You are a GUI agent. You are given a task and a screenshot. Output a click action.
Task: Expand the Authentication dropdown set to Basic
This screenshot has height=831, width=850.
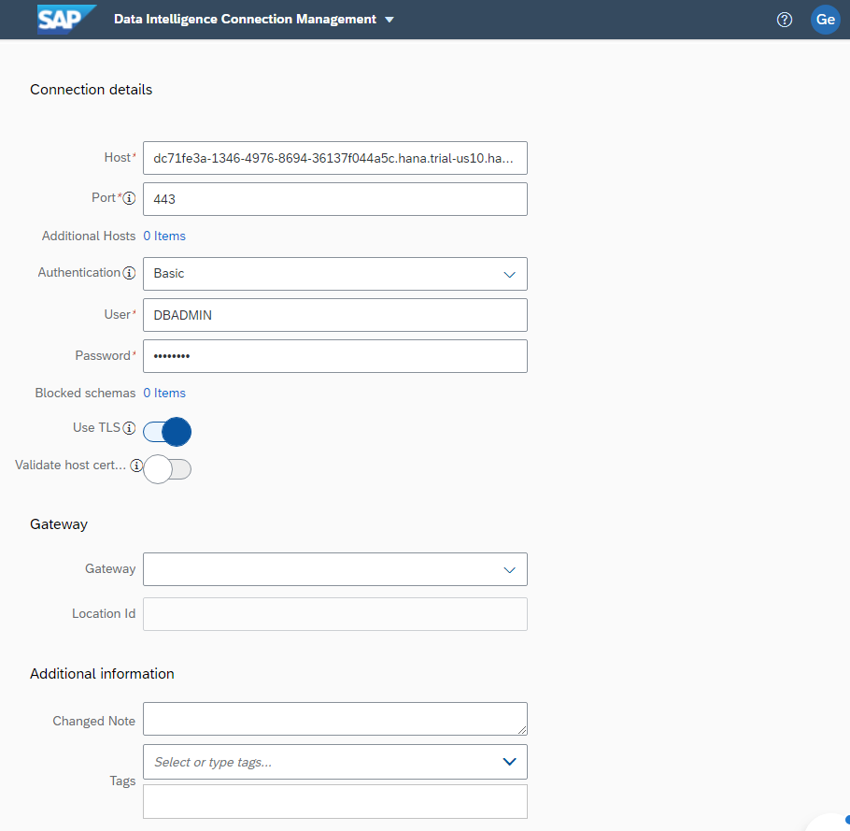[x=509, y=274]
